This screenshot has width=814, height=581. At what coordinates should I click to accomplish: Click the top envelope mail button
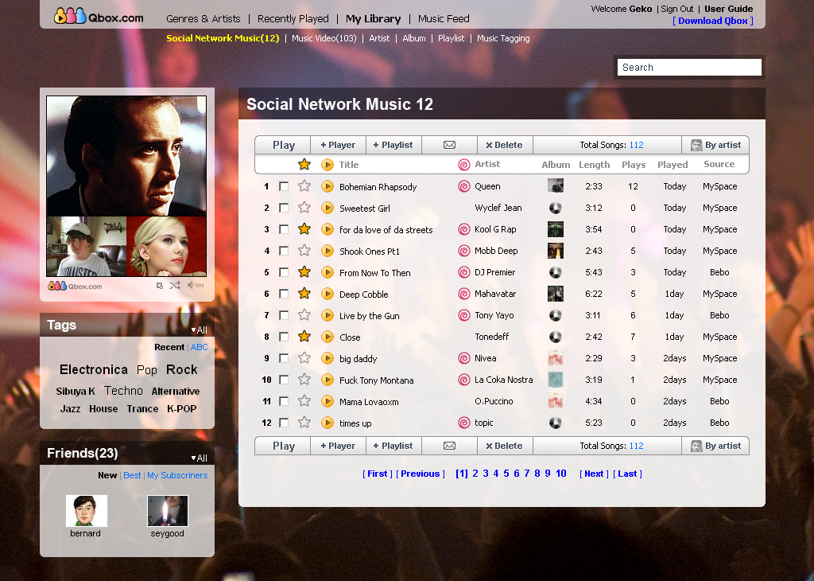point(450,145)
